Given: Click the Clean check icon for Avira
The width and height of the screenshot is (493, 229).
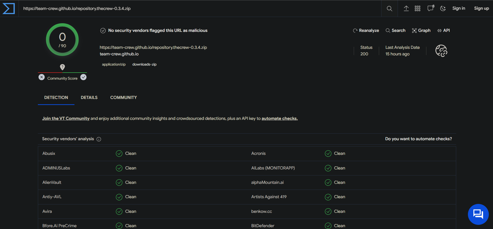Looking at the screenshot, I should [x=119, y=212].
